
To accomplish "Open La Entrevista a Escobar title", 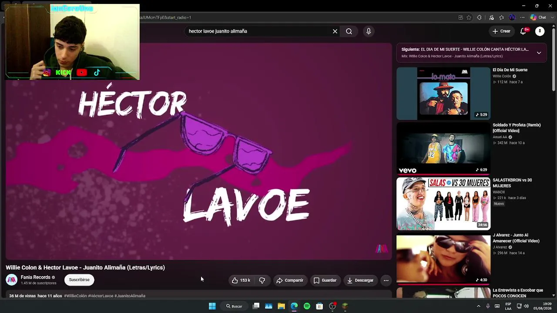I will click(x=518, y=293).
